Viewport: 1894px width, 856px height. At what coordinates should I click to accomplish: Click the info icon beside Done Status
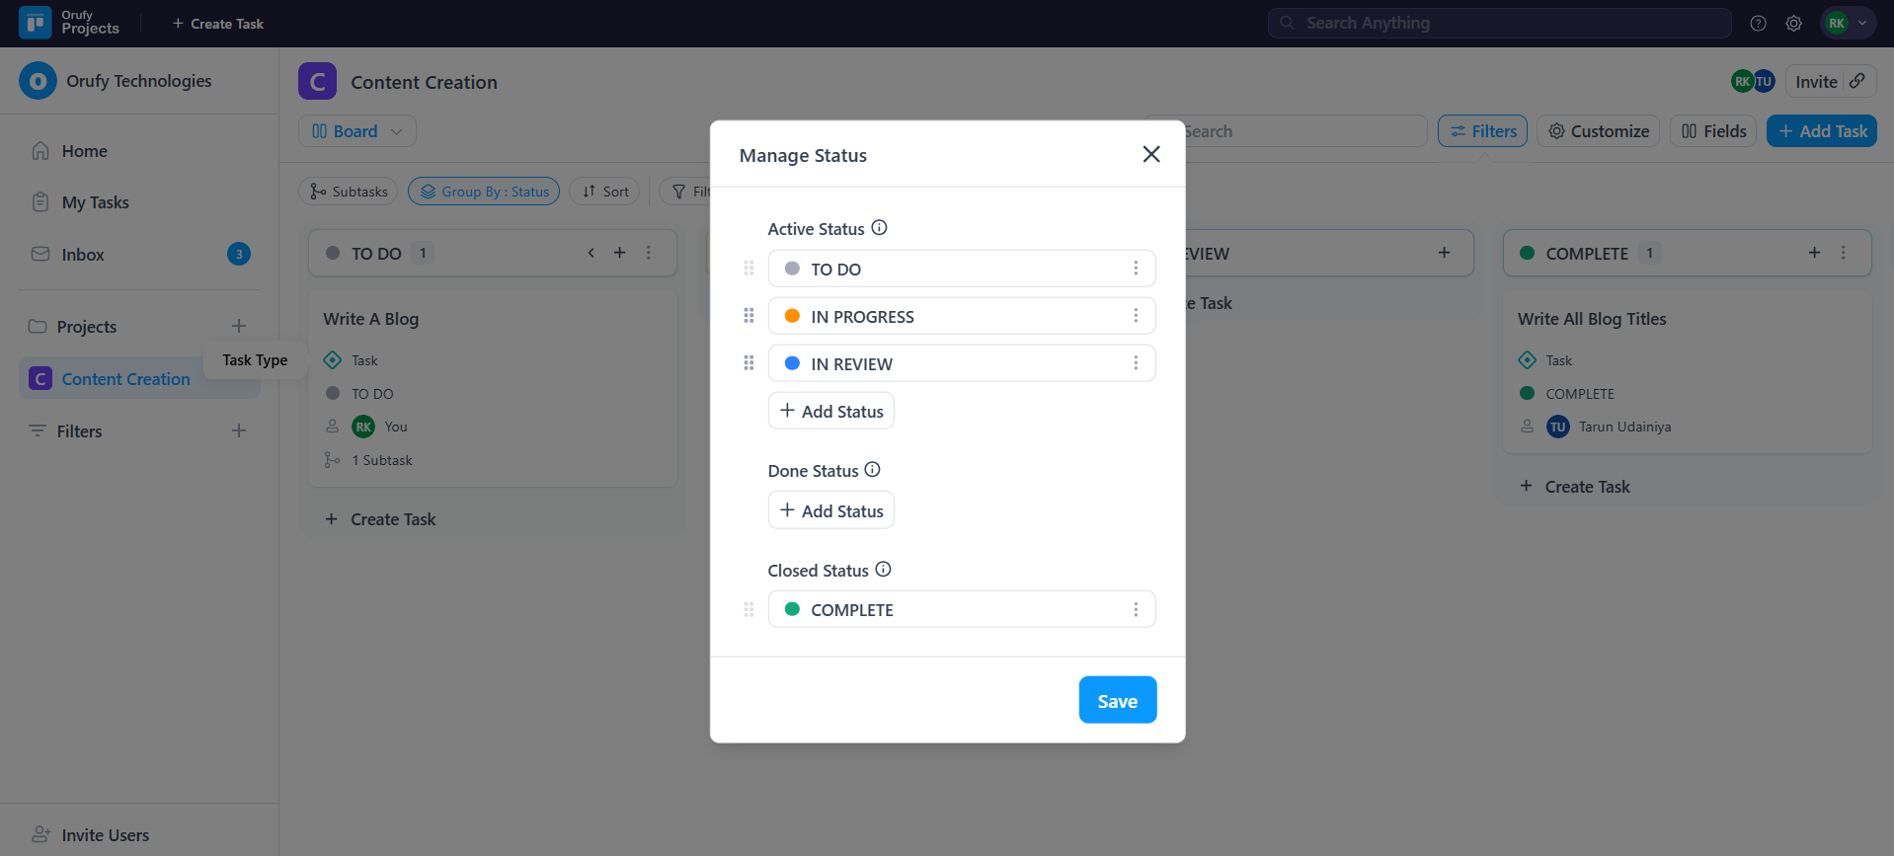(872, 470)
